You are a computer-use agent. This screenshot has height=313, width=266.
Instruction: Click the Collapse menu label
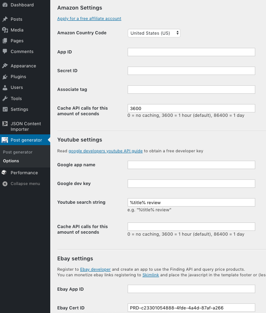click(25, 184)
